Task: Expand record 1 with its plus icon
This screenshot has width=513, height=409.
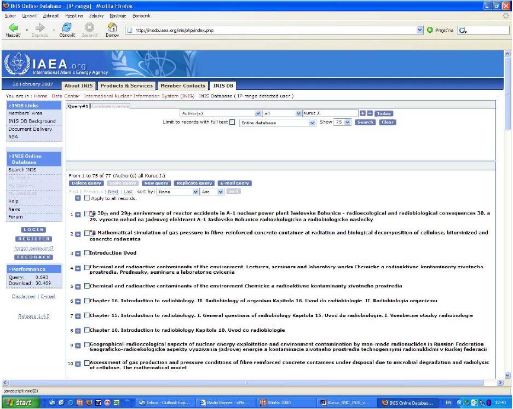Action: click(x=78, y=215)
